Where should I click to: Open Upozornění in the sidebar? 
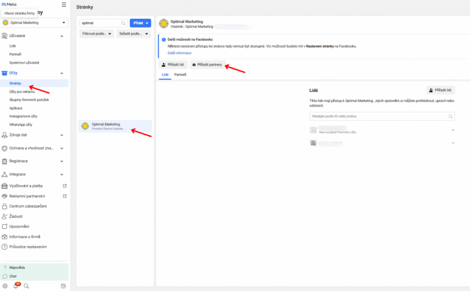pyautogui.click(x=19, y=227)
